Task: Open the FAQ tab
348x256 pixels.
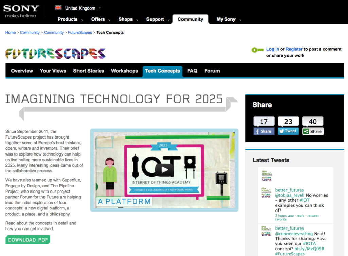Action: (192, 71)
